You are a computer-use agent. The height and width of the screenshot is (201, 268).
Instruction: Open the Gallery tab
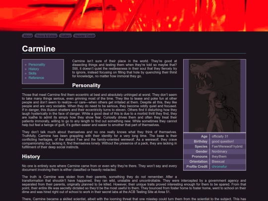tap(66, 36)
